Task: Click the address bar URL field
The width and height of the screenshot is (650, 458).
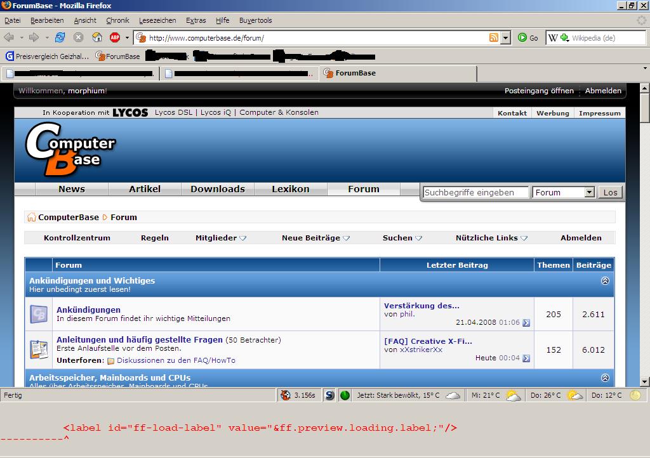Action: click(317, 37)
